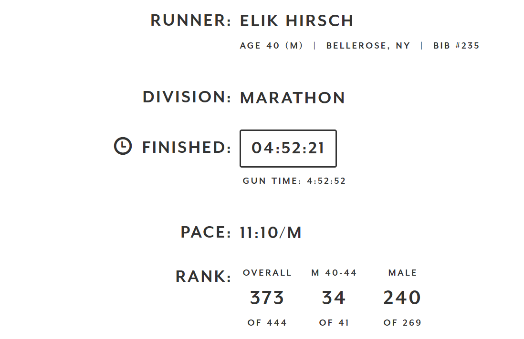Viewport: 524px width, 339px height.
Task: Click the clock icon beside Finished
Action: pyautogui.click(x=123, y=146)
